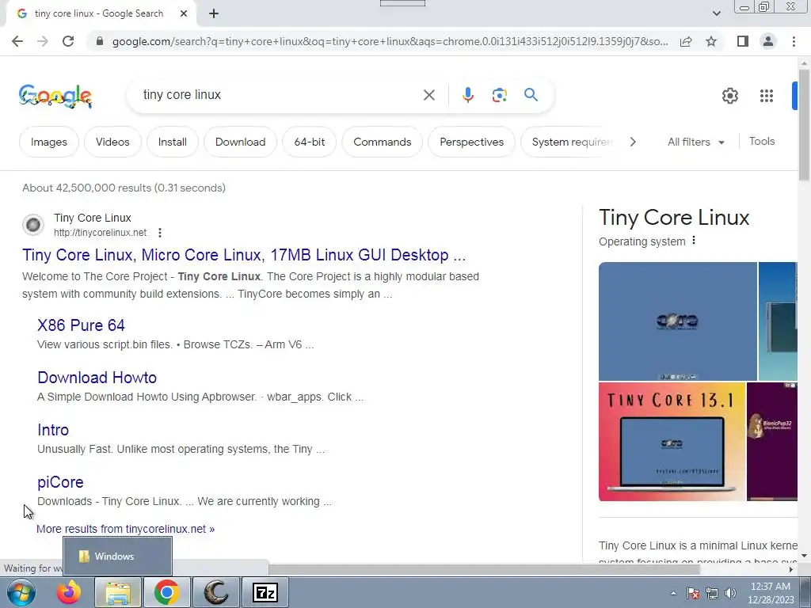Open tab search dropdown arrow

(x=716, y=13)
